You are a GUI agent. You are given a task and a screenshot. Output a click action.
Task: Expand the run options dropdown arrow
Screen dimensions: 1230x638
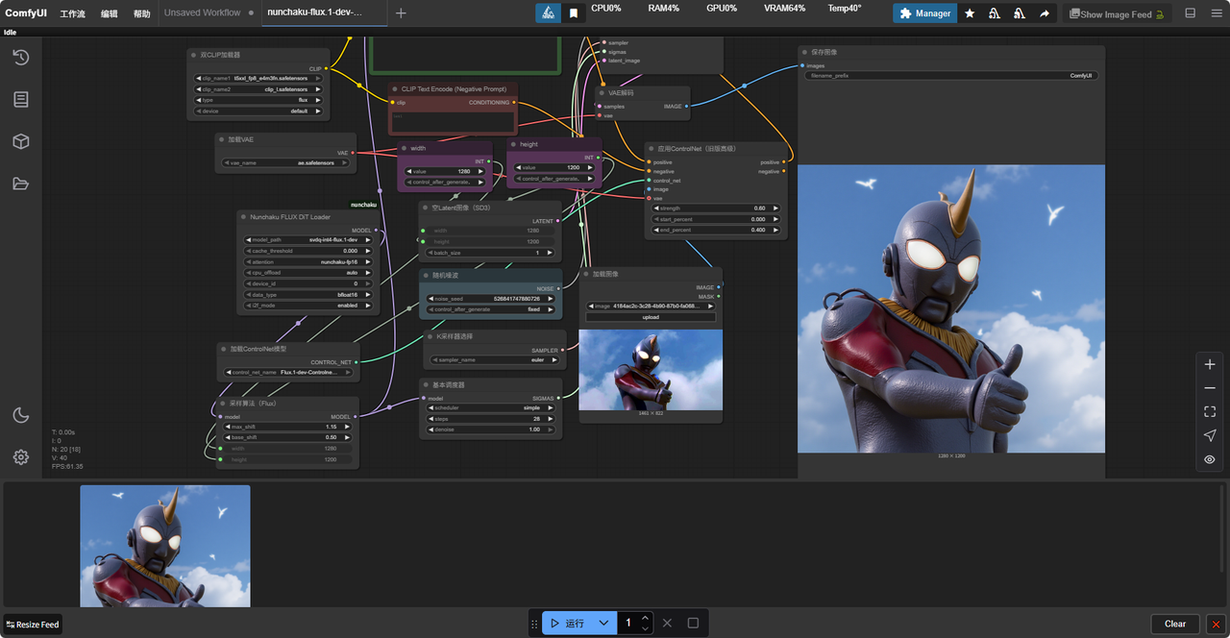click(x=603, y=624)
